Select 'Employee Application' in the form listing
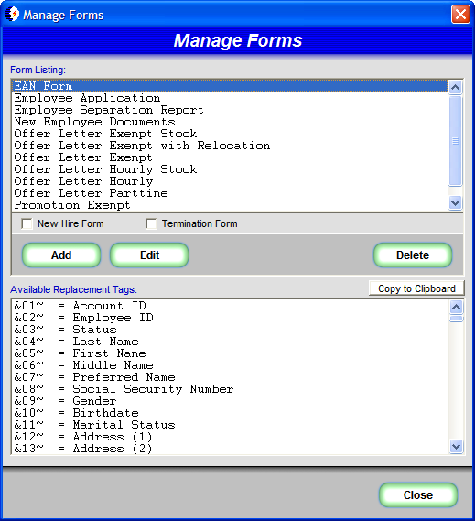The image size is (475, 521). pyautogui.click(x=230, y=98)
